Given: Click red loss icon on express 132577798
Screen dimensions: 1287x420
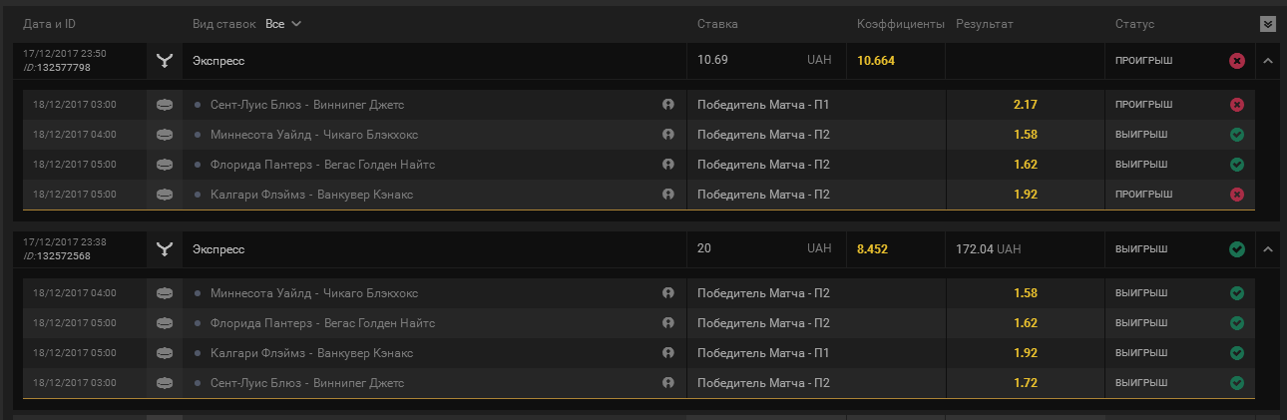Looking at the screenshot, I should [x=1237, y=61].
